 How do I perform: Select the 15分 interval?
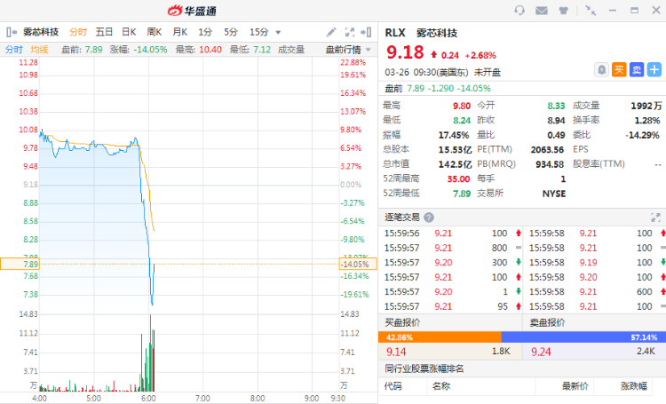click(x=258, y=32)
